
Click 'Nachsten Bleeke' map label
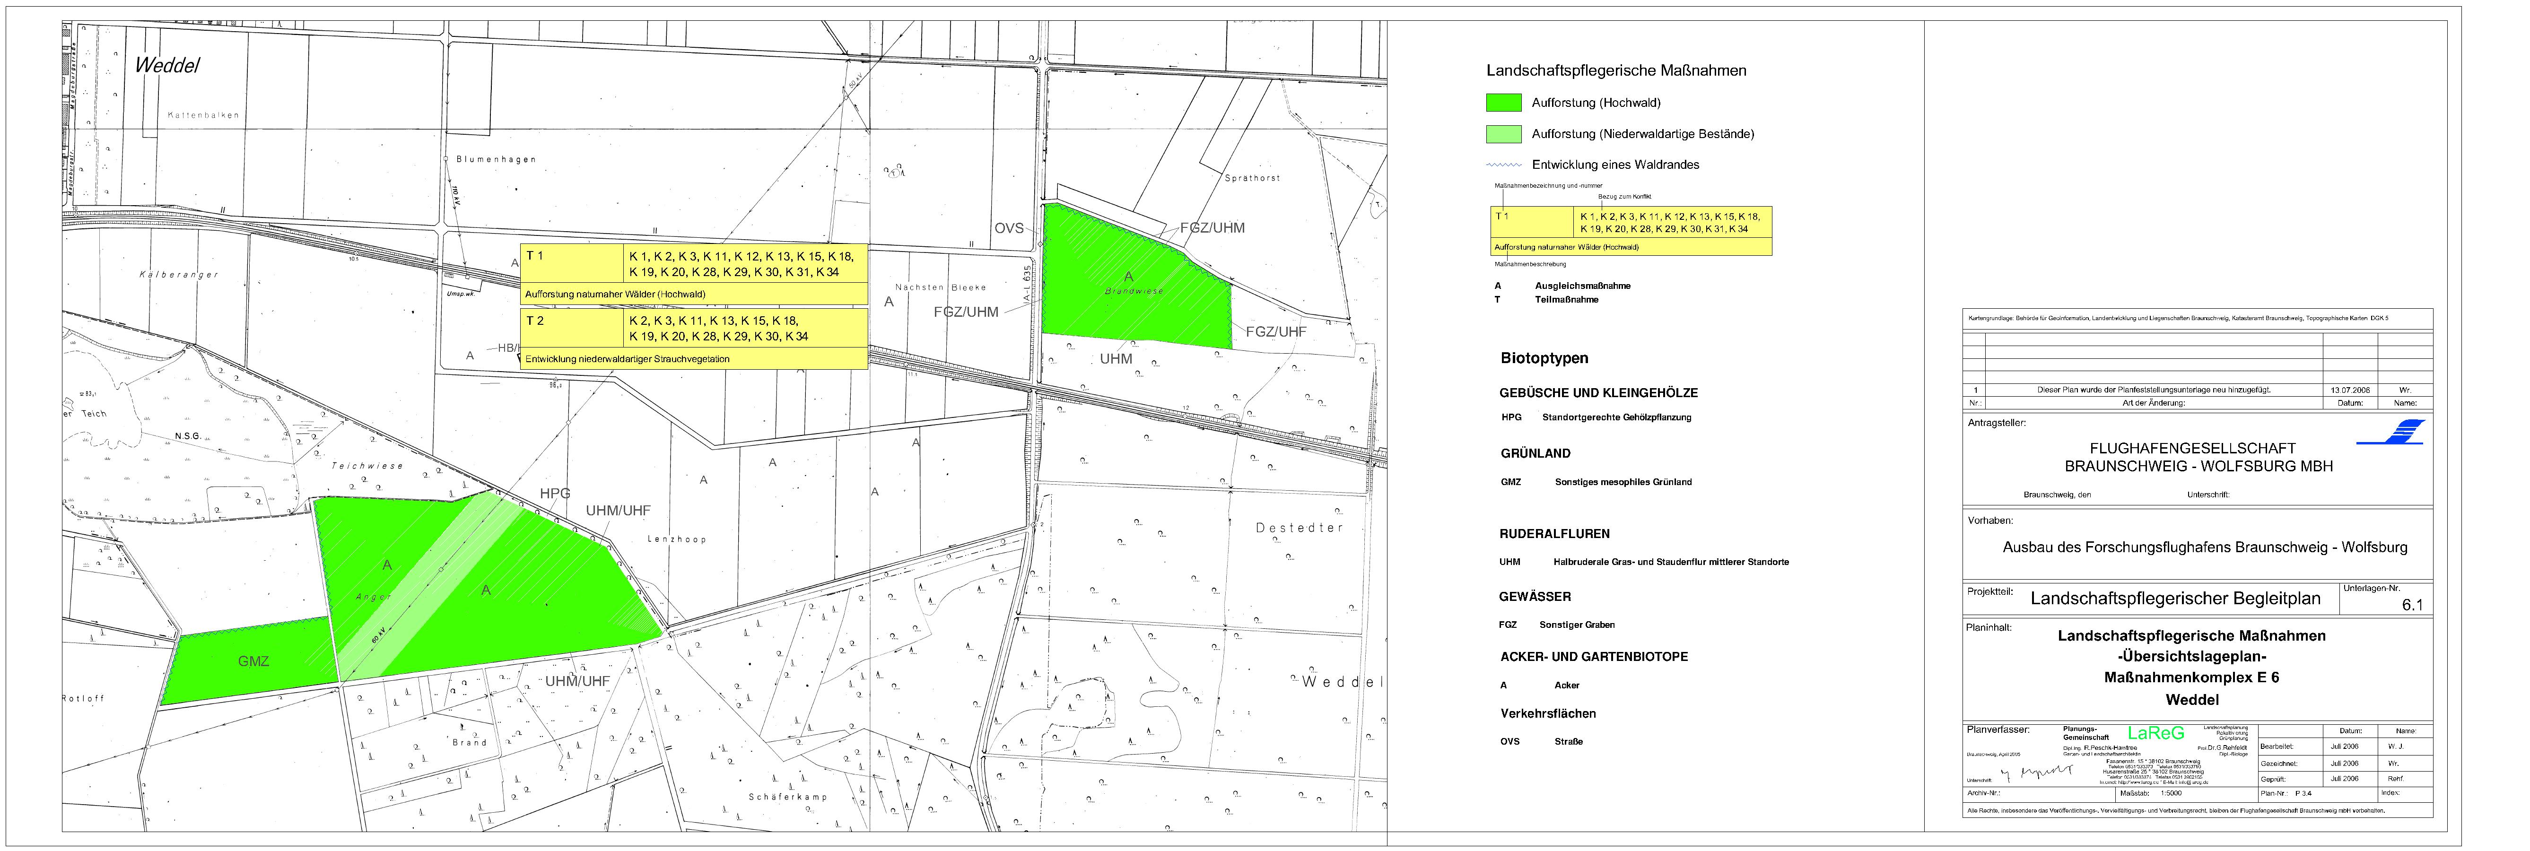[x=940, y=287]
